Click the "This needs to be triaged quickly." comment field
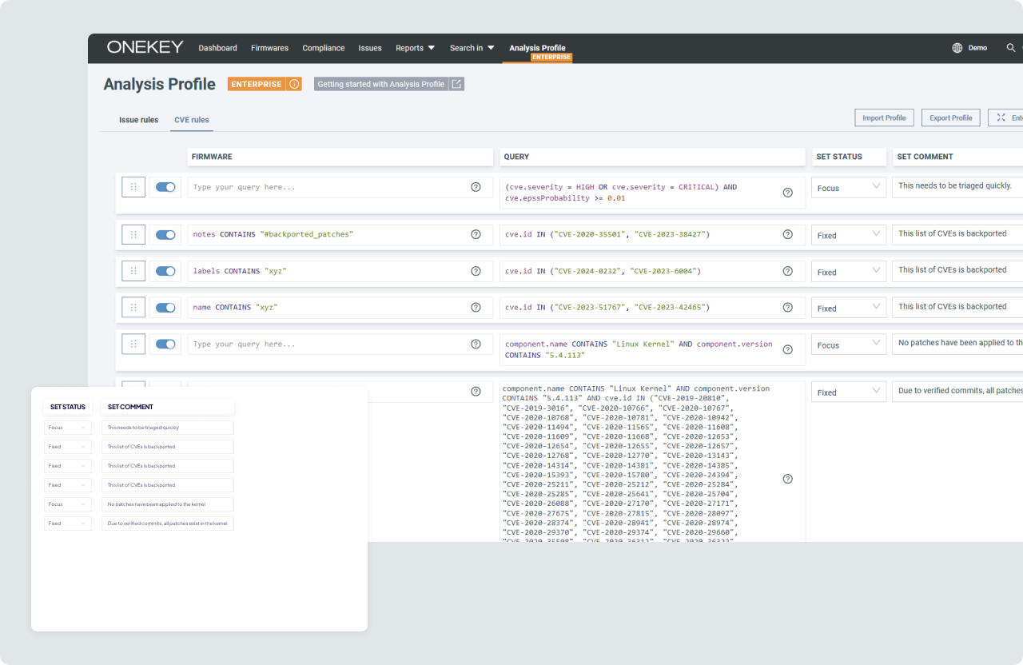1023x665 pixels. coord(957,187)
